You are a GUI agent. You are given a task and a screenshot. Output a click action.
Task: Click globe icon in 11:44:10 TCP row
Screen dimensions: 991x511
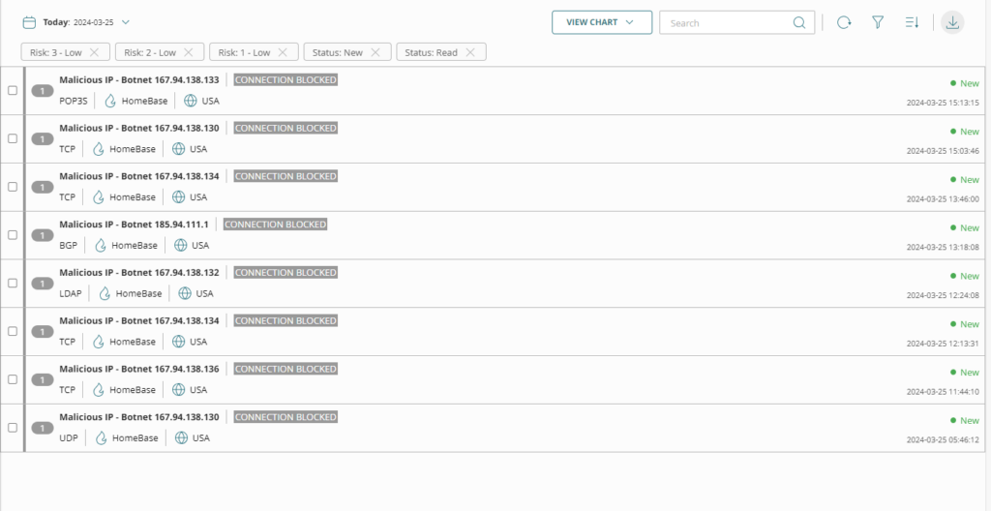coord(179,390)
